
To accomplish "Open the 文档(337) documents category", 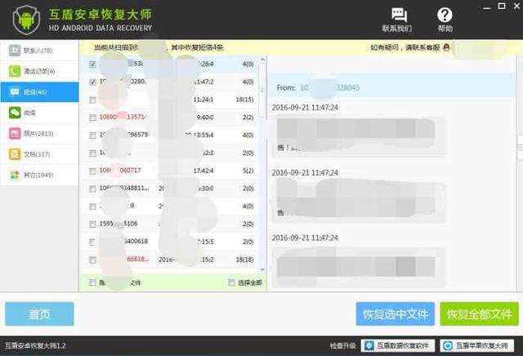I will (40, 154).
